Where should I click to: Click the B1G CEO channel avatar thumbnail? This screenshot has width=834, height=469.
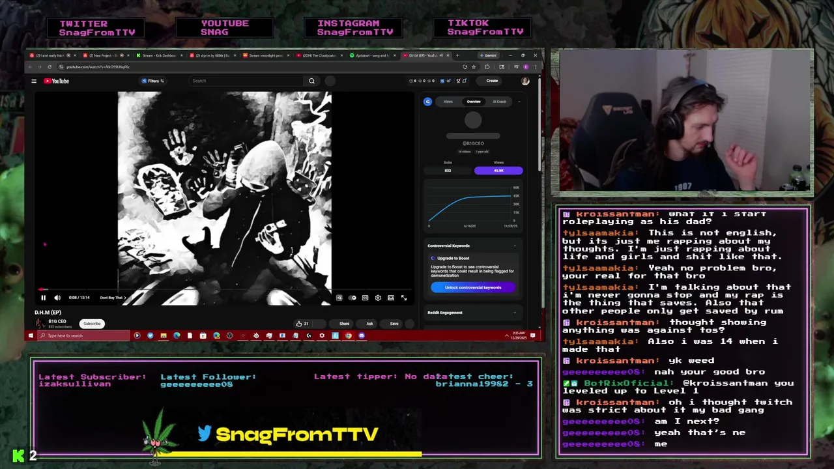point(40,324)
